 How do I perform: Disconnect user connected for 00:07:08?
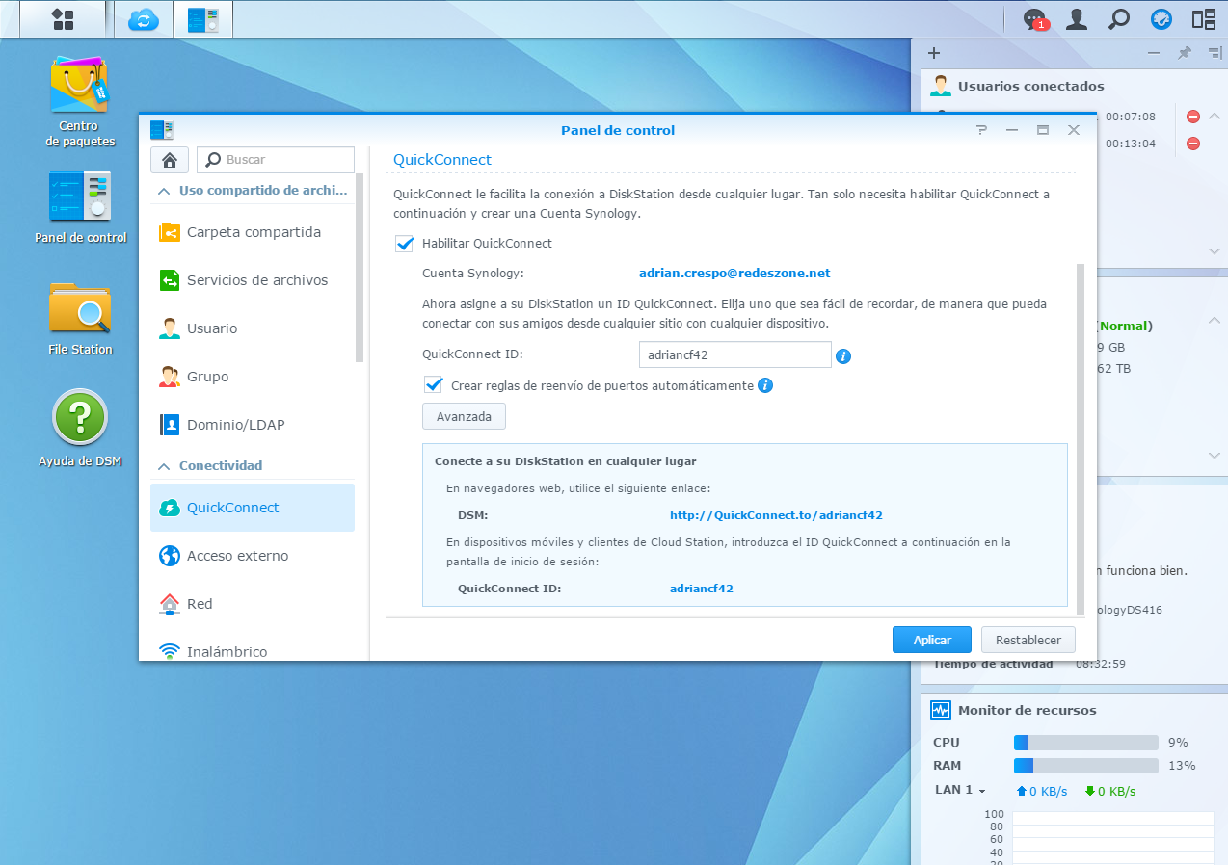(x=1192, y=117)
